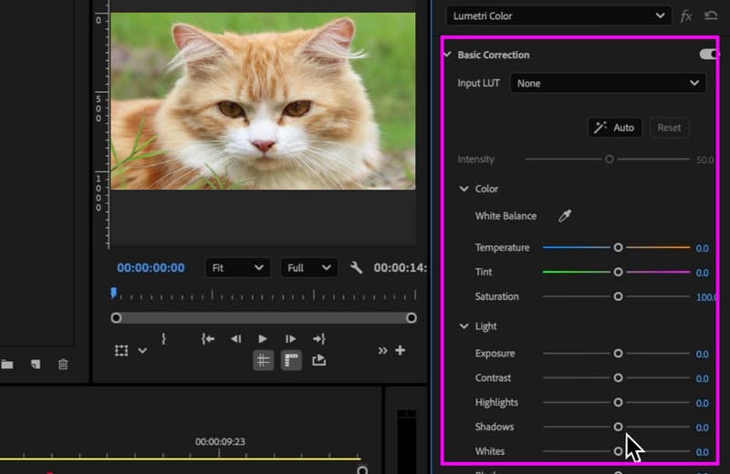The image size is (730, 474).
Task: Click the Whites slider handle
Action: pos(618,451)
